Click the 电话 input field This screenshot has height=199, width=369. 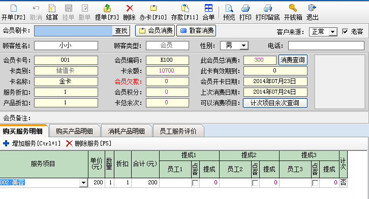click(326, 46)
